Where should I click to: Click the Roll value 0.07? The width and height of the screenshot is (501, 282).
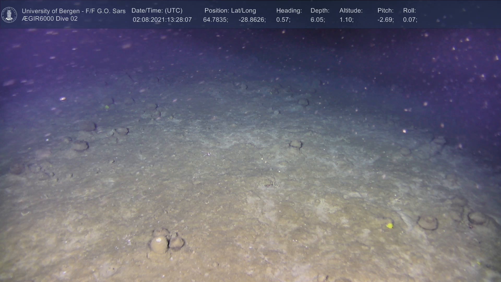coord(410,20)
